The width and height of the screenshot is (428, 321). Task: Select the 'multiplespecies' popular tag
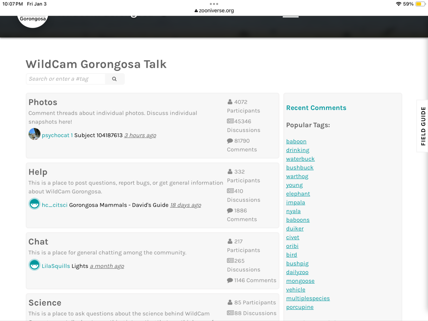(x=308, y=298)
